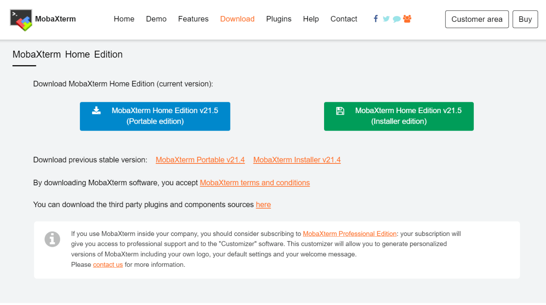The height and width of the screenshot is (305, 546).
Task: Open the Features menu item
Action: pos(193,19)
